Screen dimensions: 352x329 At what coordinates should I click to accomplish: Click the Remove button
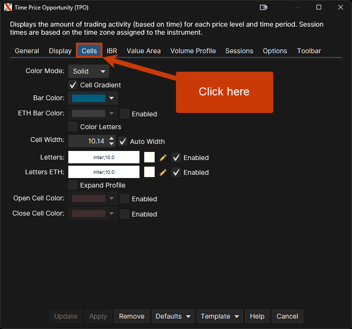[x=132, y=316]
